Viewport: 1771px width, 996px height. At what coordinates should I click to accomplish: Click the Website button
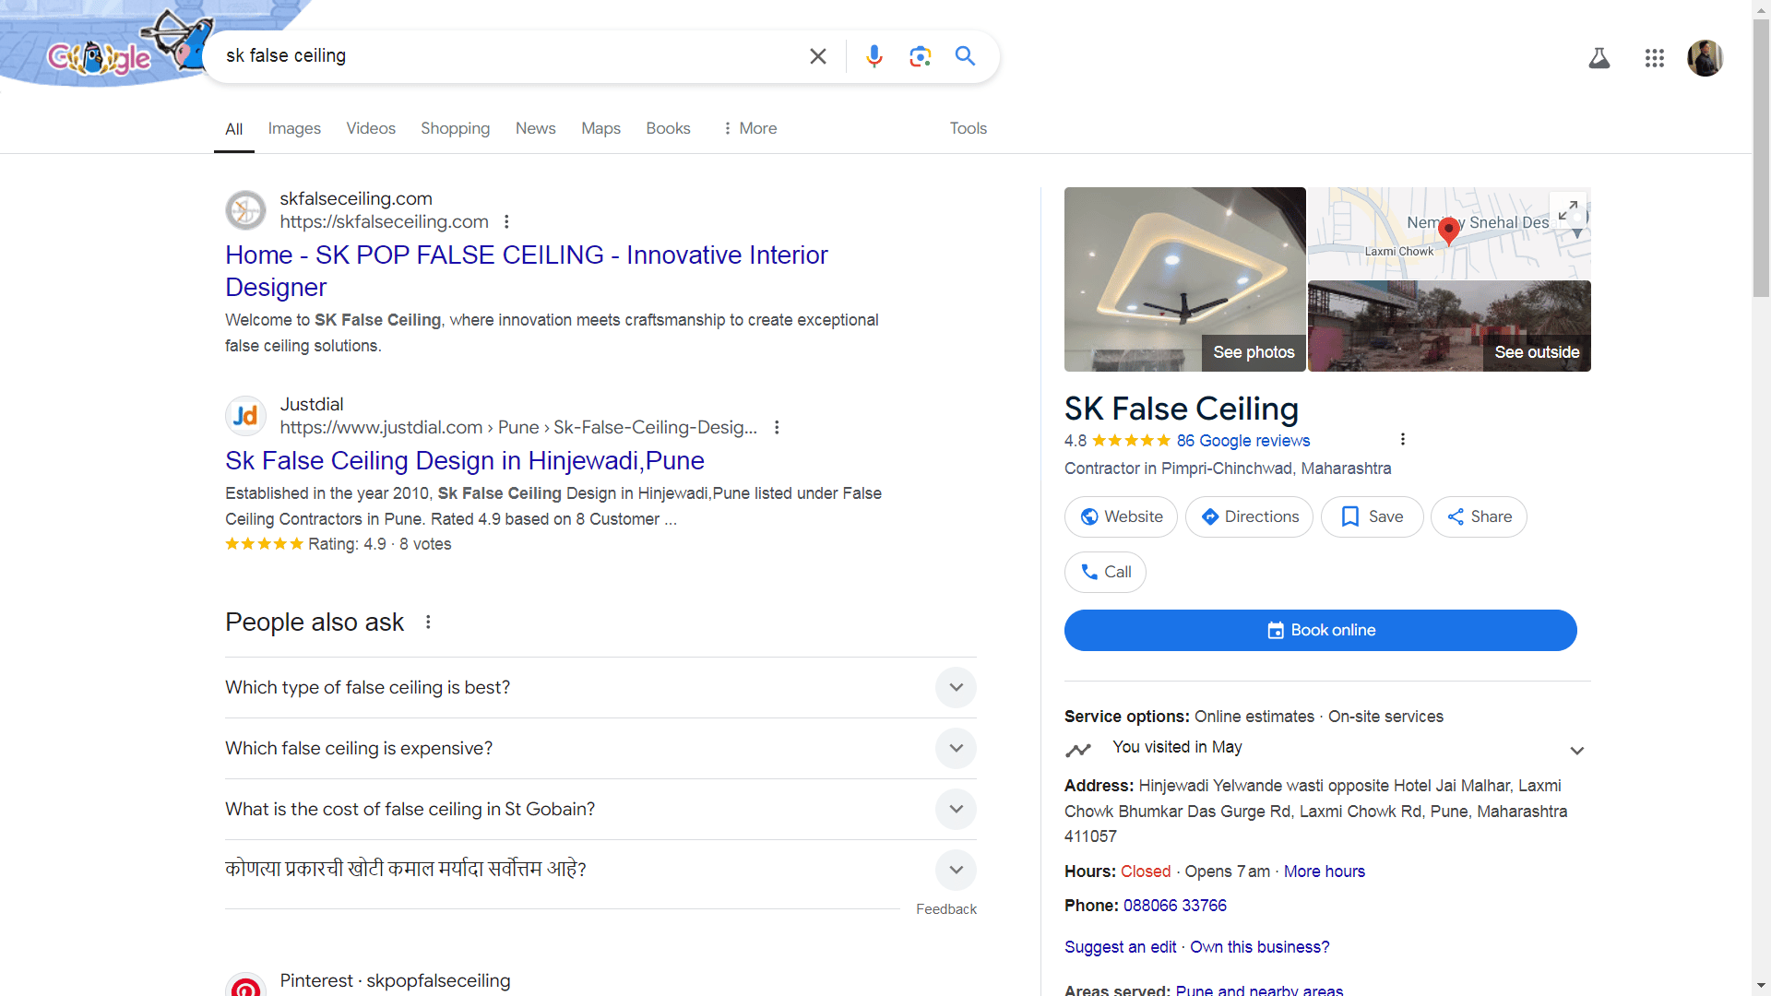[1121, 517]
